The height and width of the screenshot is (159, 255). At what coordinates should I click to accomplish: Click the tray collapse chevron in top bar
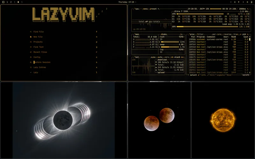(231, 2)
